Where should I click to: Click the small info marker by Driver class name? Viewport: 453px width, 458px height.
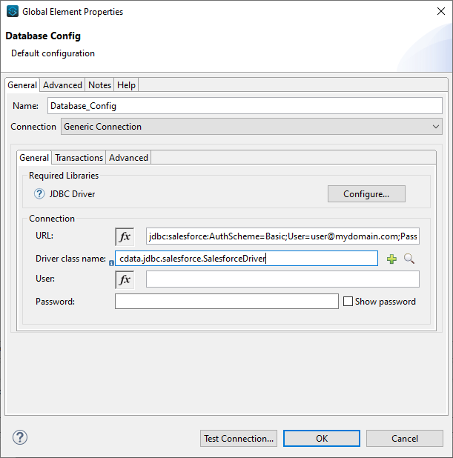pyautogui.click(x=111, y=262)
